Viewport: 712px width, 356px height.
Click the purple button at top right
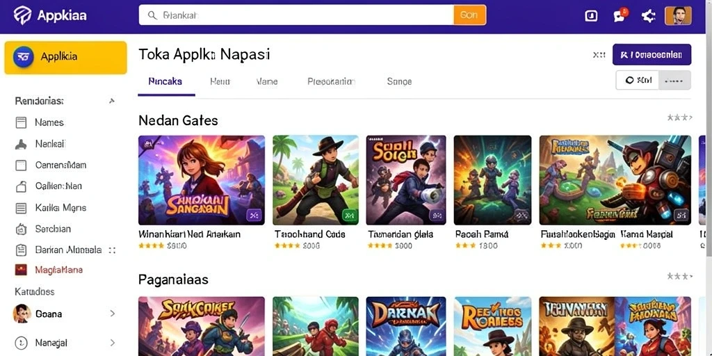[x=652, y=54]
